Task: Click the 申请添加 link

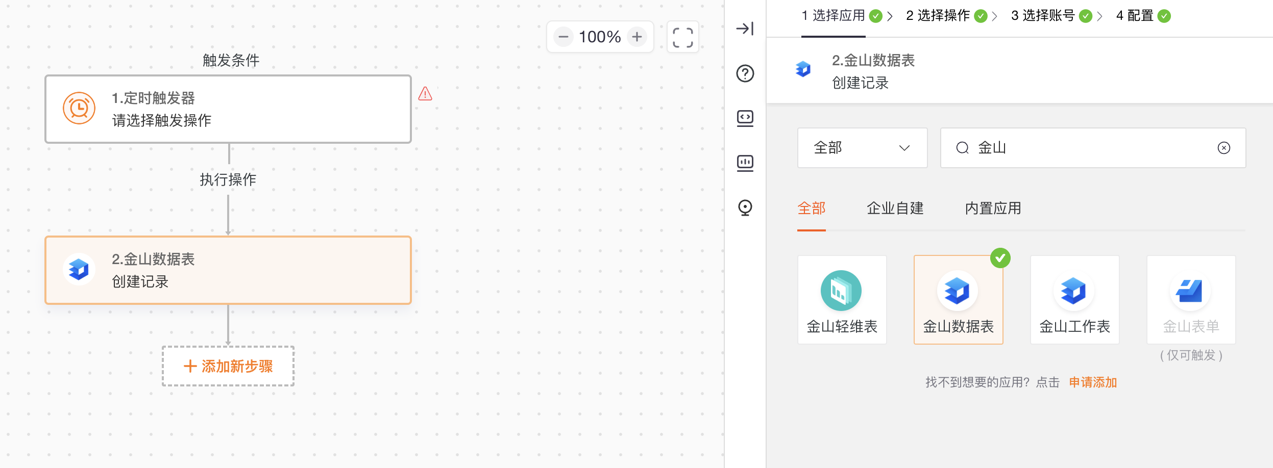Action: 1093,382
